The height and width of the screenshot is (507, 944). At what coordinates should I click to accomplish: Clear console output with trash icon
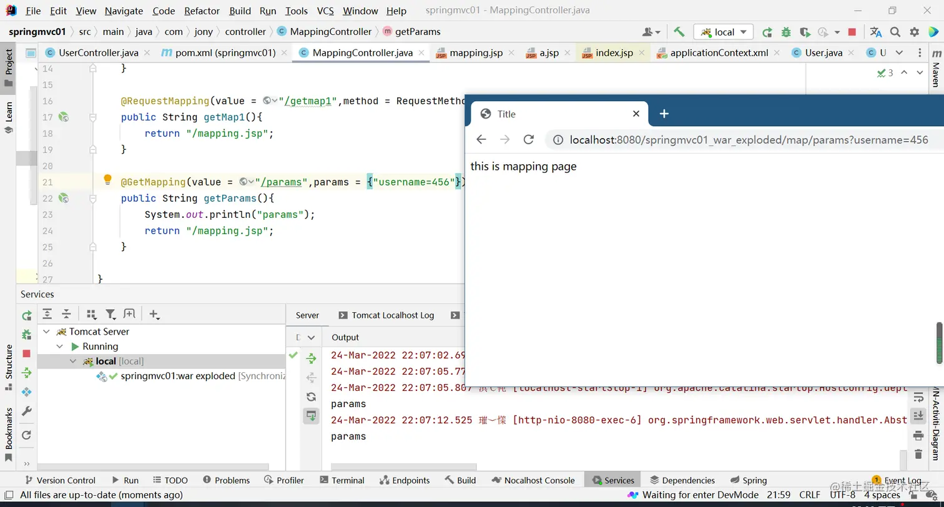point(918,455)
